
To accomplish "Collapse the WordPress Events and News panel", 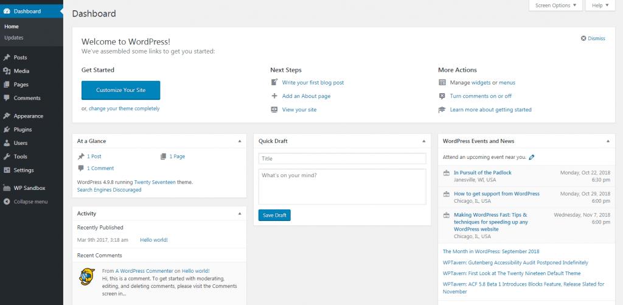I will [x=608, y=141].
